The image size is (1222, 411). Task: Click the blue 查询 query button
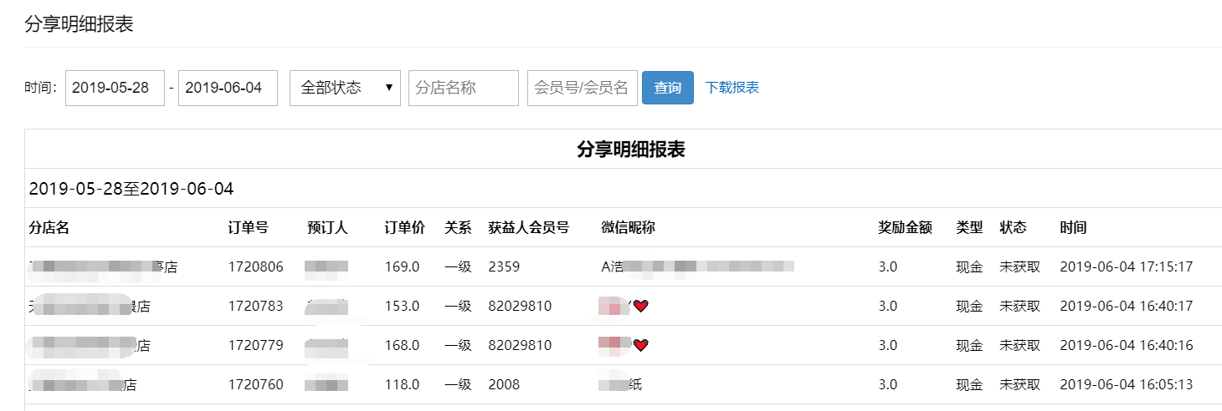(668, 88)
